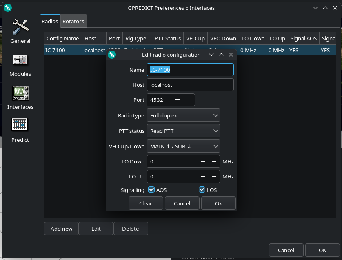Decrease LO Down value with minus
This screenshot has width=342, height=260.
coord(203,161)
